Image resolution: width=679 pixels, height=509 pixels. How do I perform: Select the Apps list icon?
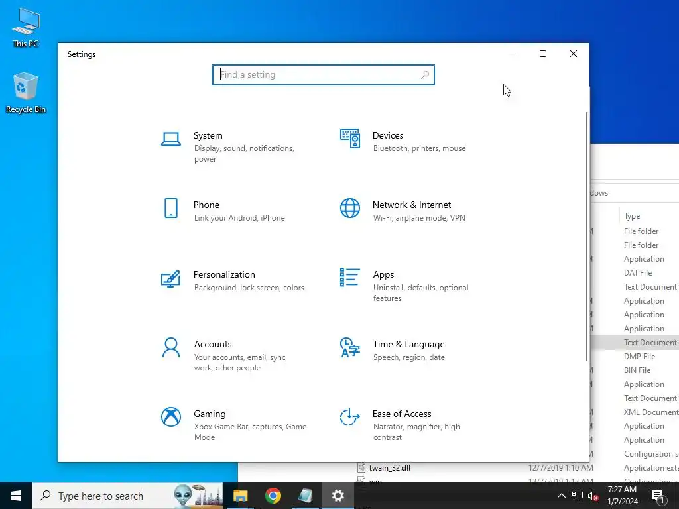click(350, 278)
